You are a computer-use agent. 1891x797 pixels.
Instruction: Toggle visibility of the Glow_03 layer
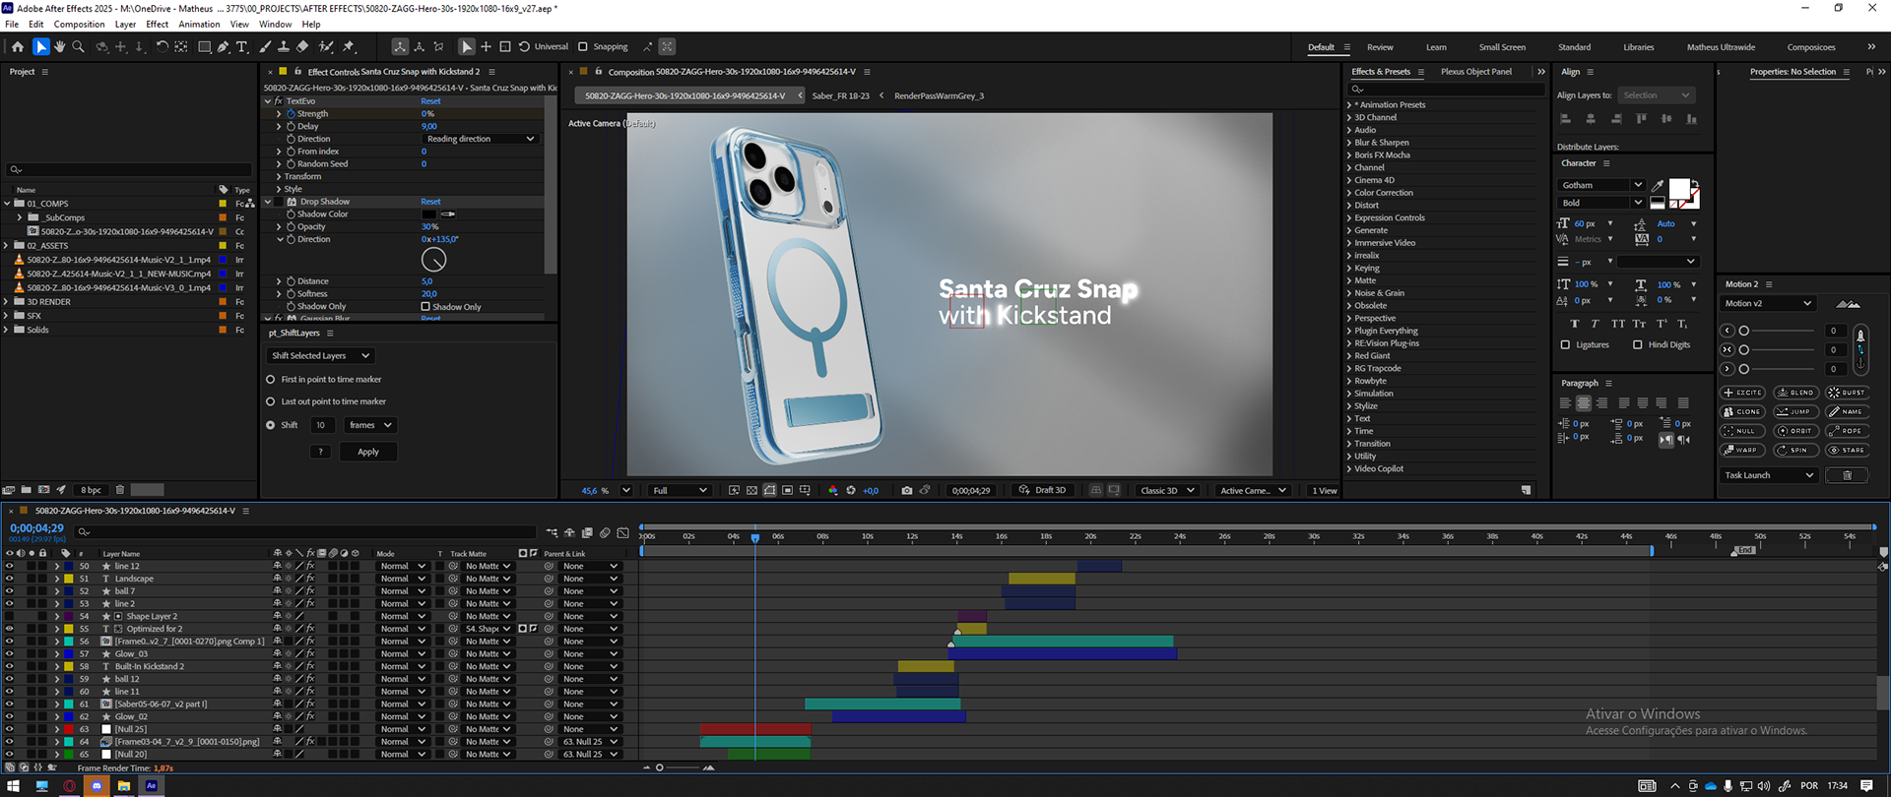point(9,653)
